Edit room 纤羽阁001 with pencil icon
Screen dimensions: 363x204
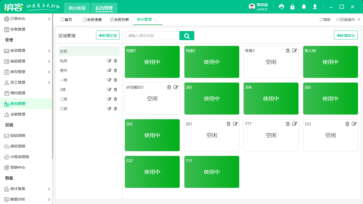(x=176, y=87)
